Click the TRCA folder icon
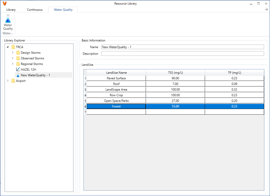 pyautogui.click(x=13, y=47)
